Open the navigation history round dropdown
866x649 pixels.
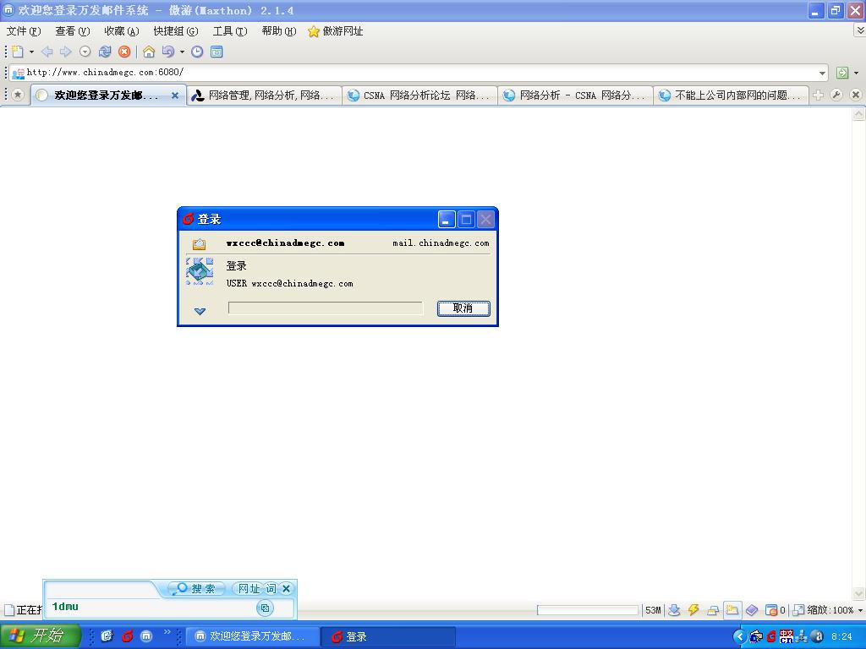85,52
